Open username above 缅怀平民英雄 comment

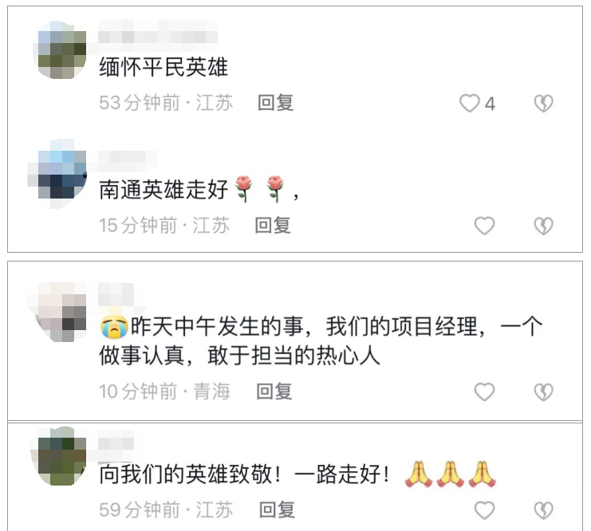[158, 36]
